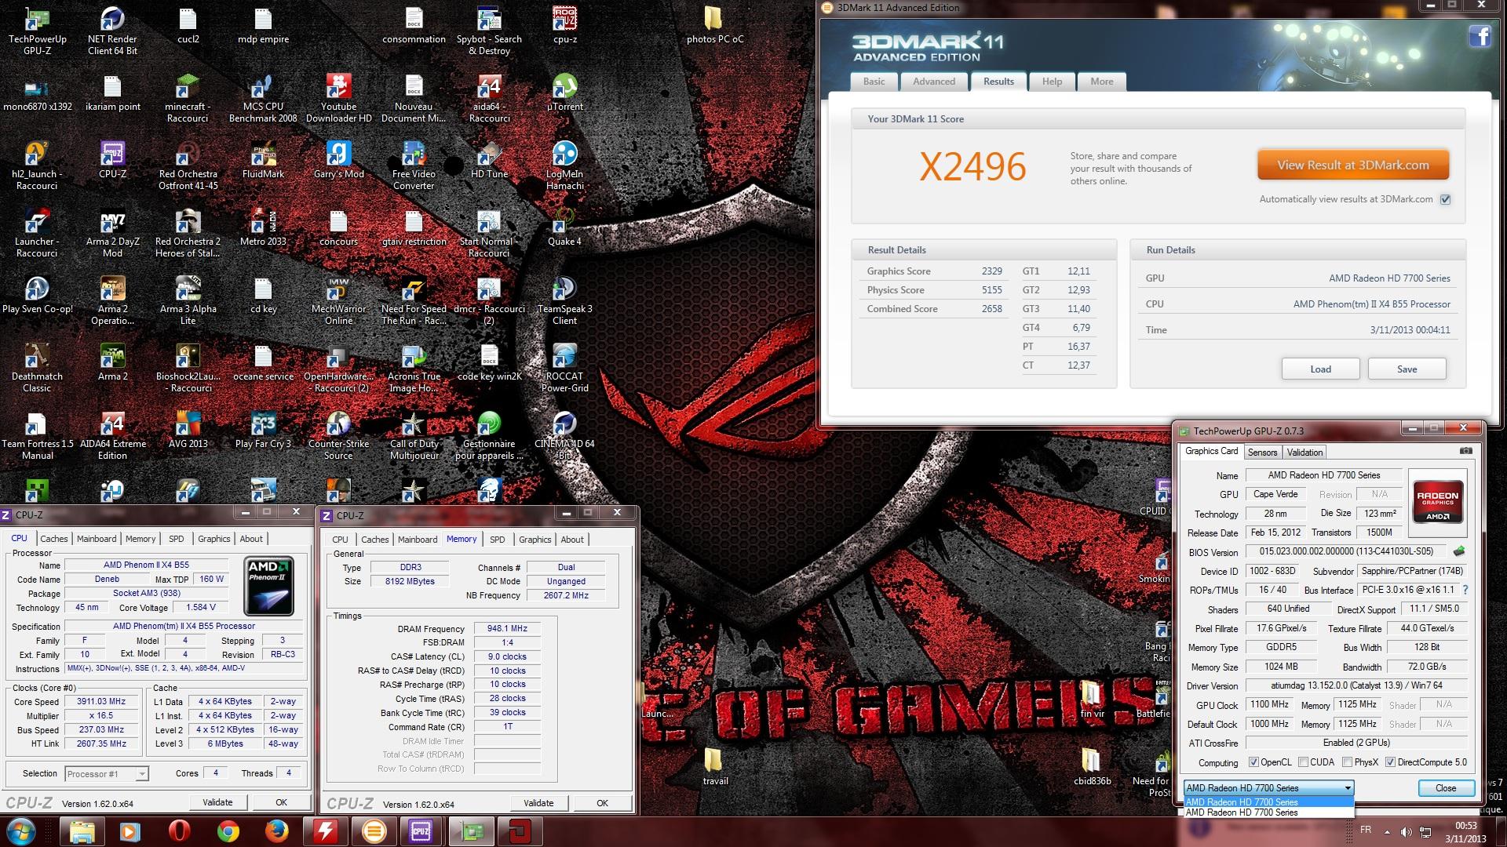Open the travail folder on desktop

coord(714,767)
